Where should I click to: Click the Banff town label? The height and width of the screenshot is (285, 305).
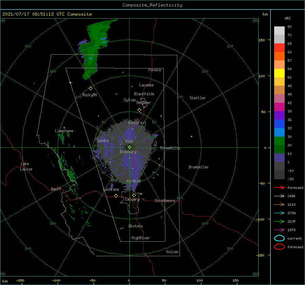[x=56, y=189]
